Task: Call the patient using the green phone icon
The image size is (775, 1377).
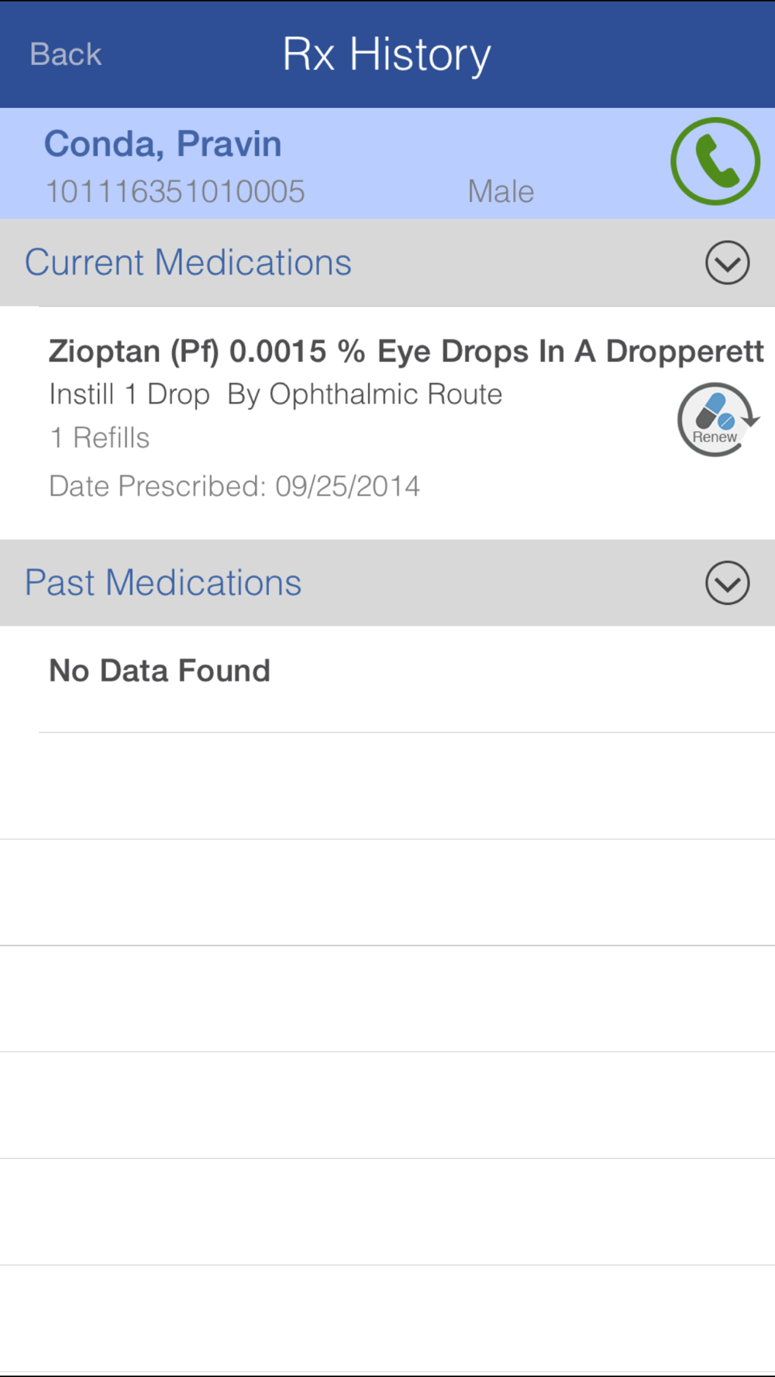Action: [x=715, y=161]
